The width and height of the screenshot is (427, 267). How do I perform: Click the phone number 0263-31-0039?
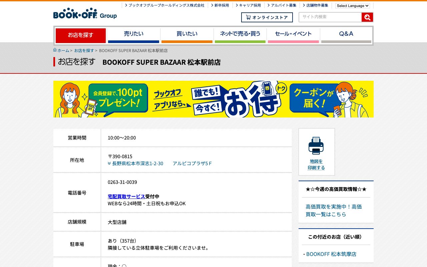[x=122, y=182]
